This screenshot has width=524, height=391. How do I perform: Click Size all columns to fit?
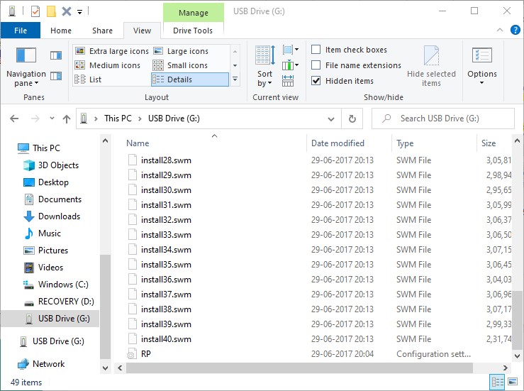[x=288, y=81]
